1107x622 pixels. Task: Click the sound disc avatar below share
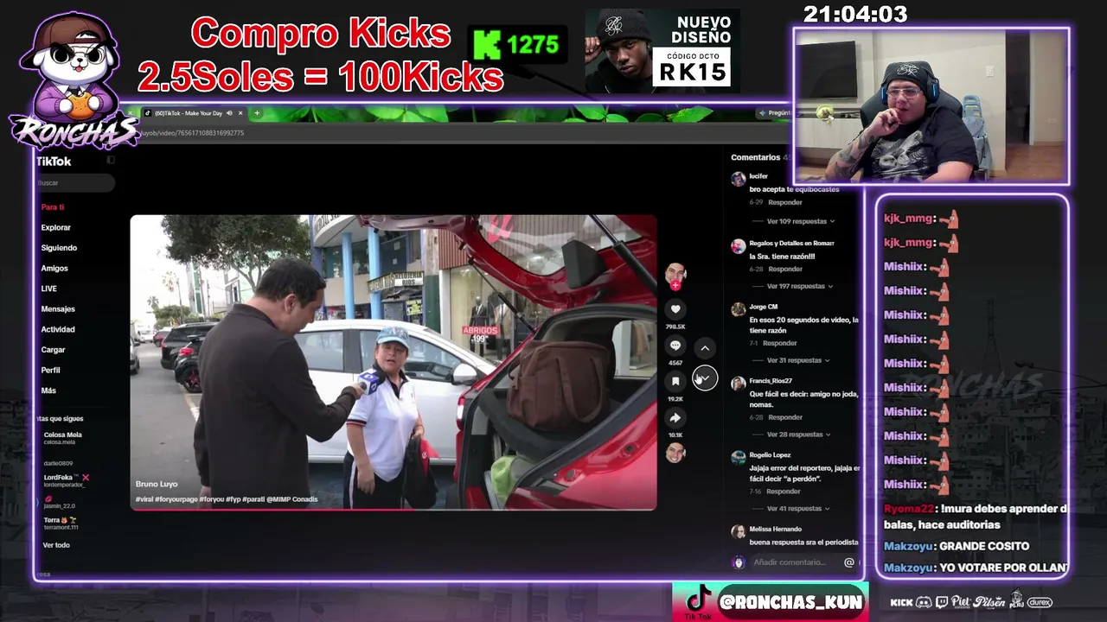click(675, 452)
